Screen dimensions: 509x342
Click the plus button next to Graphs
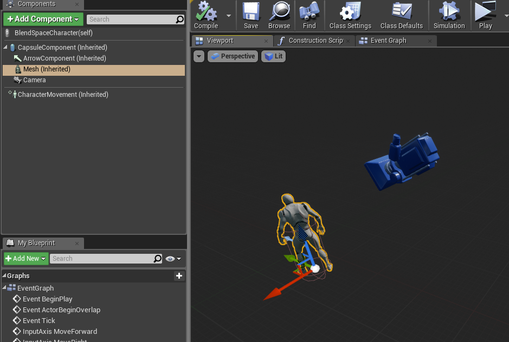(x=179, y=276)
